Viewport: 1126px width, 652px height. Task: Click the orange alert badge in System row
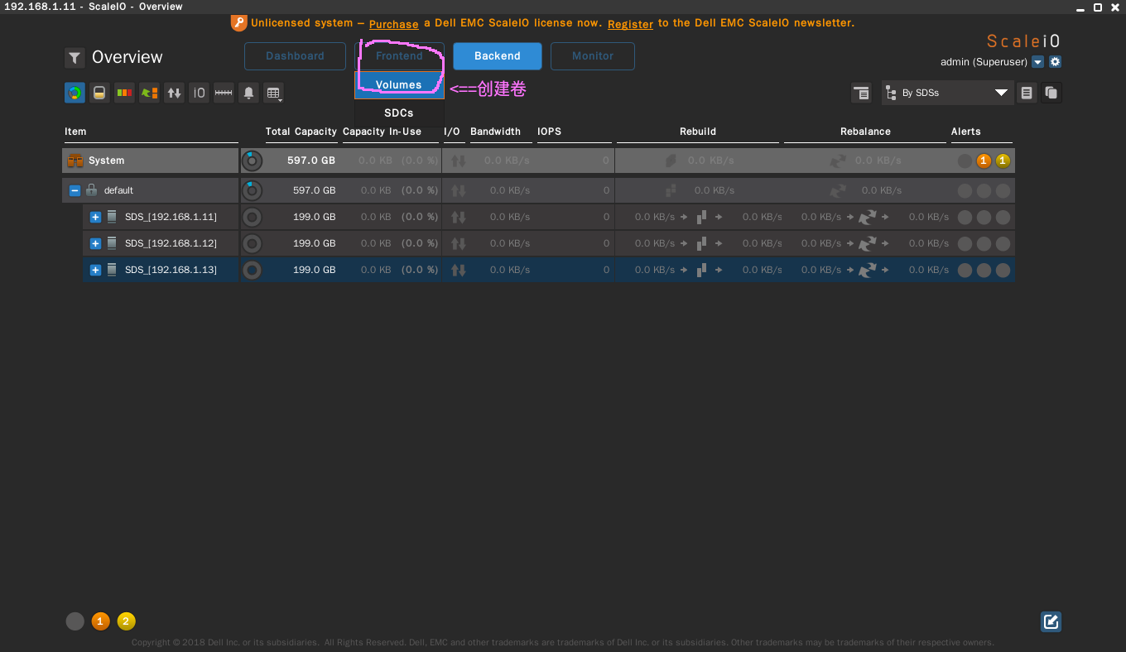click(984, 161)
